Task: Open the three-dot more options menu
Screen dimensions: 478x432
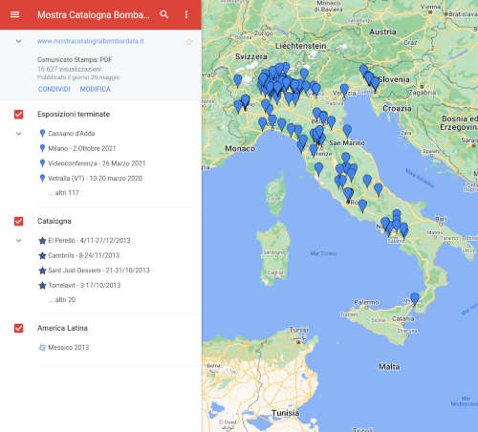Action: tap(186, 14)
